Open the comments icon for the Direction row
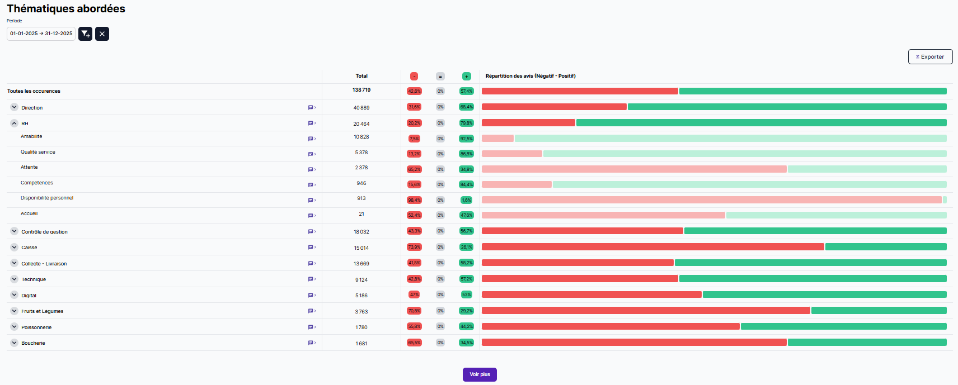The height and width of the screenshot is (385, 958). pos(311,107)
